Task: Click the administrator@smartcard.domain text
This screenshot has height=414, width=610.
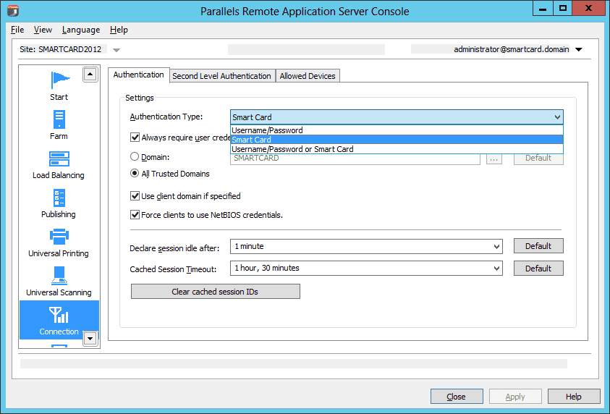Action: 511,49
